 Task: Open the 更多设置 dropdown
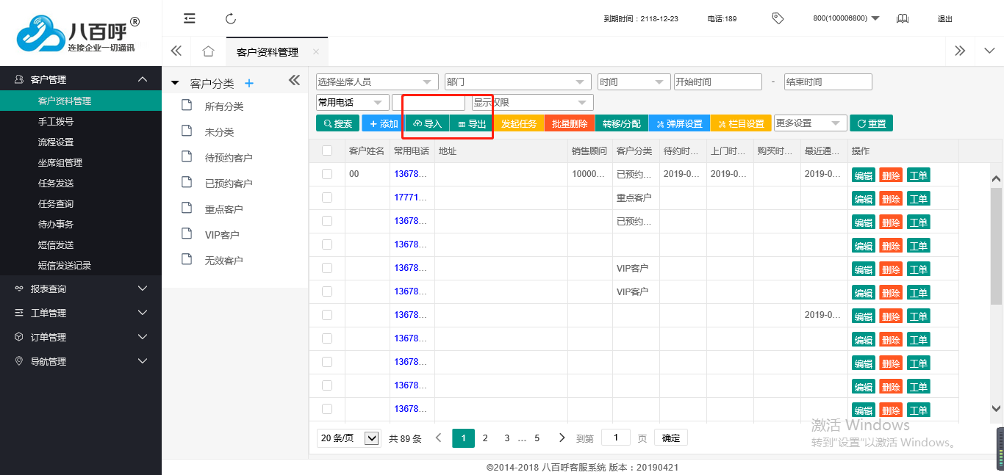810,123
